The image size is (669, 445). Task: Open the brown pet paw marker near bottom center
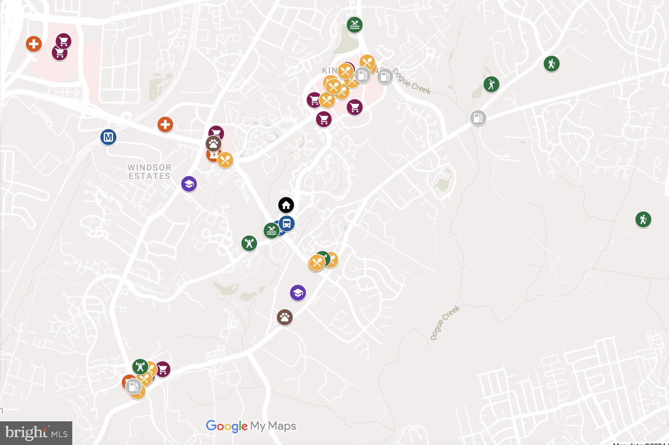pos(284,317)
